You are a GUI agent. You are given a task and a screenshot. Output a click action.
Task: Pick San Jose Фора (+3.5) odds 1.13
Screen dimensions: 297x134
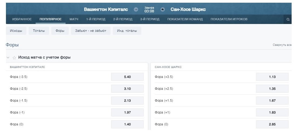[x=272, y=77]
